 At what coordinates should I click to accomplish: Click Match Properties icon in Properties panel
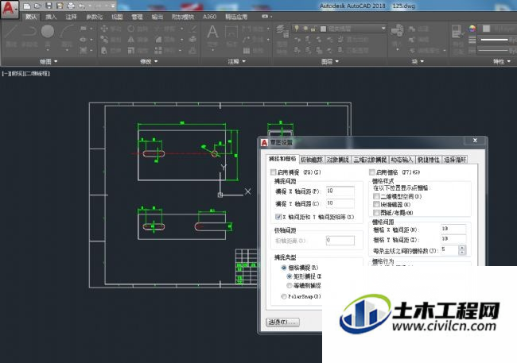(457, 36)
